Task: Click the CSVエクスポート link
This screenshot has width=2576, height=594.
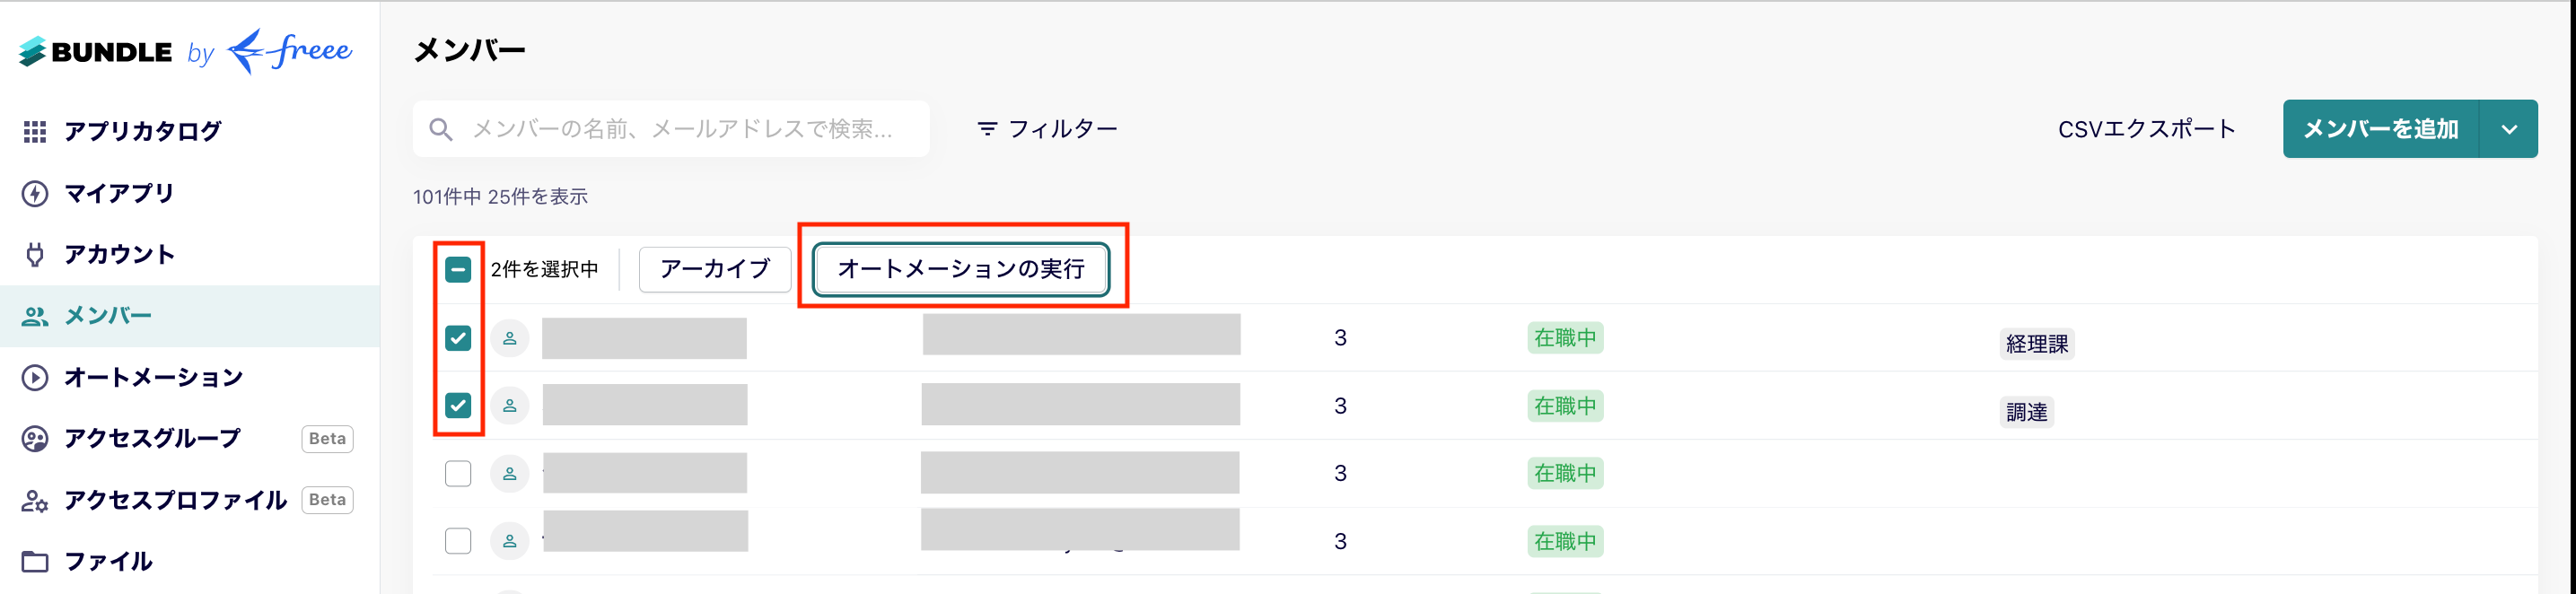Action: pyautogui.click(x=2146, y=129)
